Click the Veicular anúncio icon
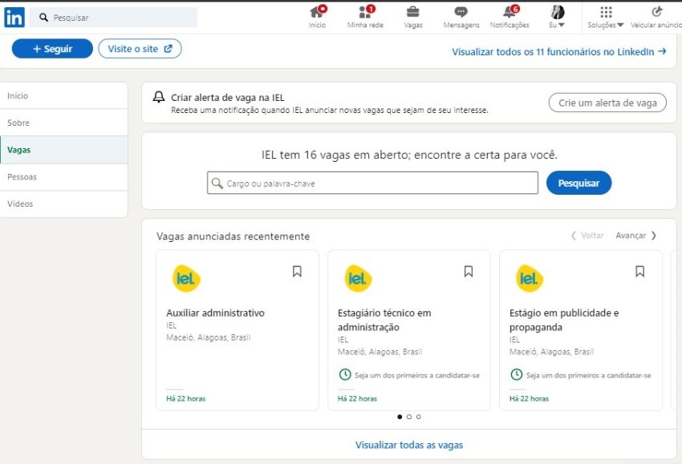Viewport: 682px width, 464px height. pyautogui.click(x=657, y=12)
